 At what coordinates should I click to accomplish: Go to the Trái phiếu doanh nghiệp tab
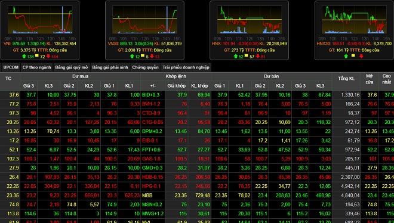pos(186,67)
